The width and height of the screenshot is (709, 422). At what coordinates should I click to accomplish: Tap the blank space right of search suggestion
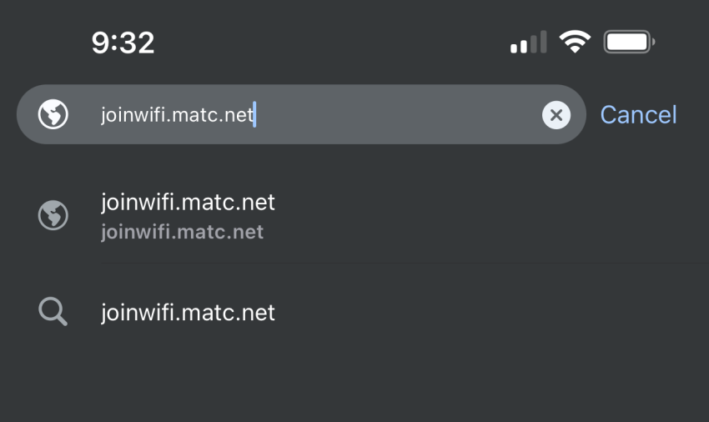tap(488, 313)
